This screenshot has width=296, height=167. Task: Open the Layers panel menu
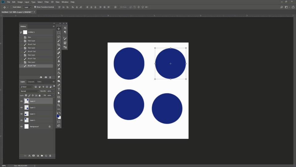pyautogui.click(x=54, y=82)
